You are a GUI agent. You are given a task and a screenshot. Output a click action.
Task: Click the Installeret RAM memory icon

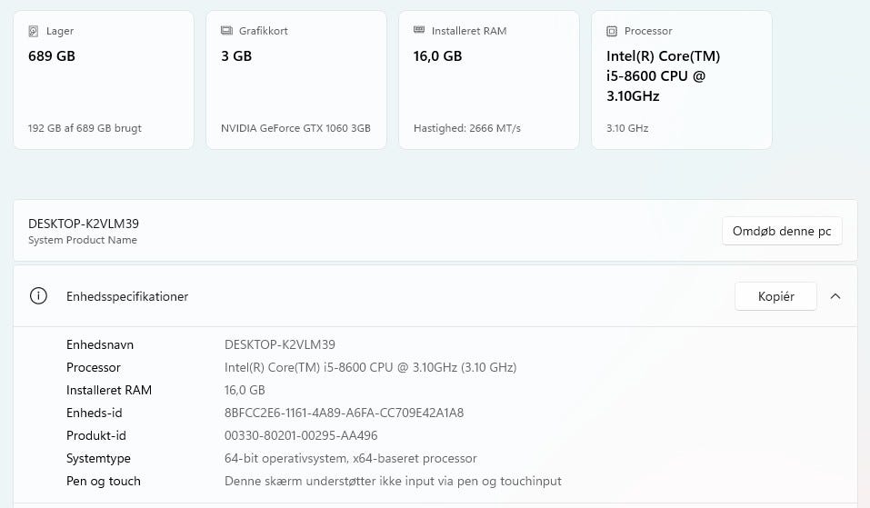tap(419, 31)
